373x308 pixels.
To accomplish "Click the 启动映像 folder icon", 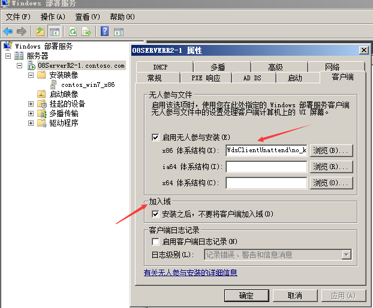I will coord(41,94).
